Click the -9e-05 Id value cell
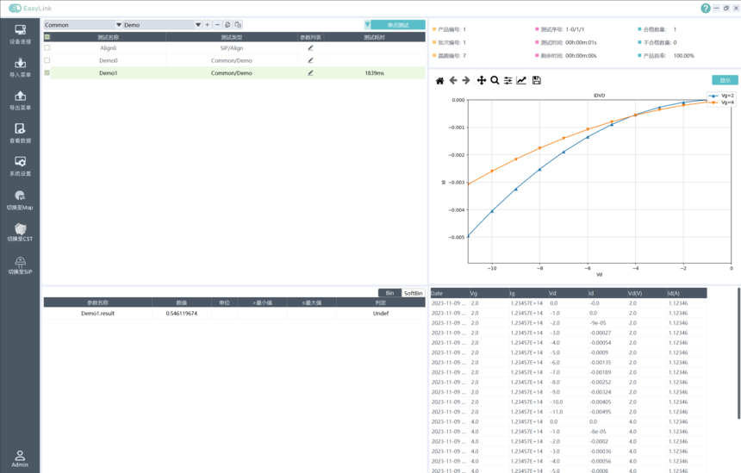The image size is (741, 473). click(x=607, y=323)
